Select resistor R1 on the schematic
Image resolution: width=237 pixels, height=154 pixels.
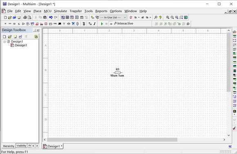click(118, 72)
